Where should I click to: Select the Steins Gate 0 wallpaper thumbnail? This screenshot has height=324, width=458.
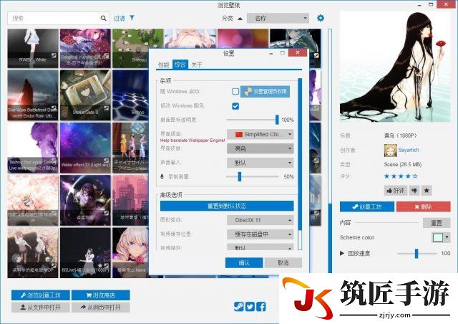tap(85, 95)
